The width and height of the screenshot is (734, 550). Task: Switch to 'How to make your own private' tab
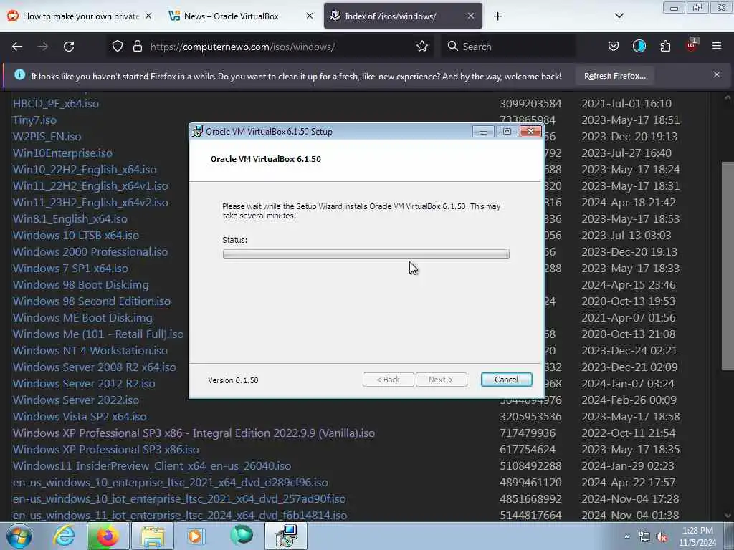[80, 16]
